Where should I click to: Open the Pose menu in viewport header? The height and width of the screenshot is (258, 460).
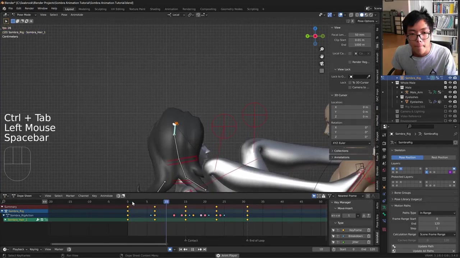click(x=64, y=15)
